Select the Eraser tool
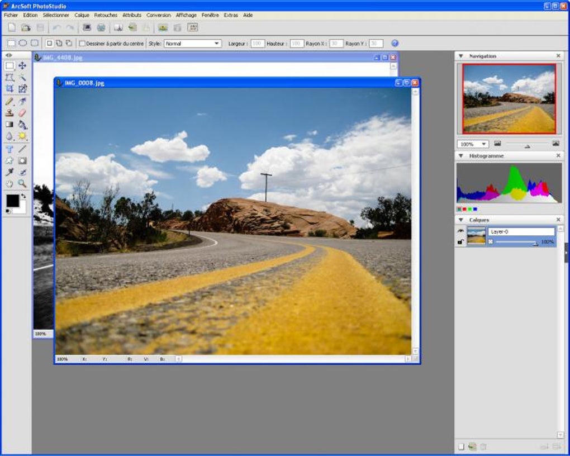 pos(22,113)
